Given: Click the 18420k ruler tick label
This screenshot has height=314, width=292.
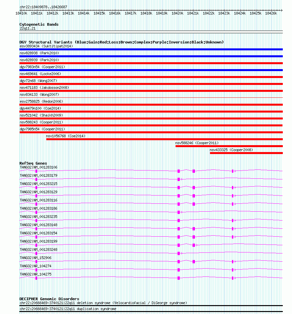Looking at the screenshot, I should pos(177,13).
